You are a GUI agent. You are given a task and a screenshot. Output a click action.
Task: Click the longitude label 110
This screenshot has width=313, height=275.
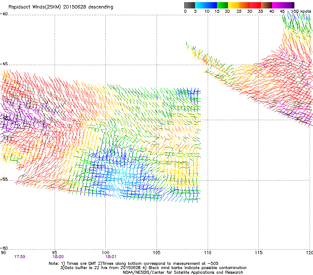point(208,253)
